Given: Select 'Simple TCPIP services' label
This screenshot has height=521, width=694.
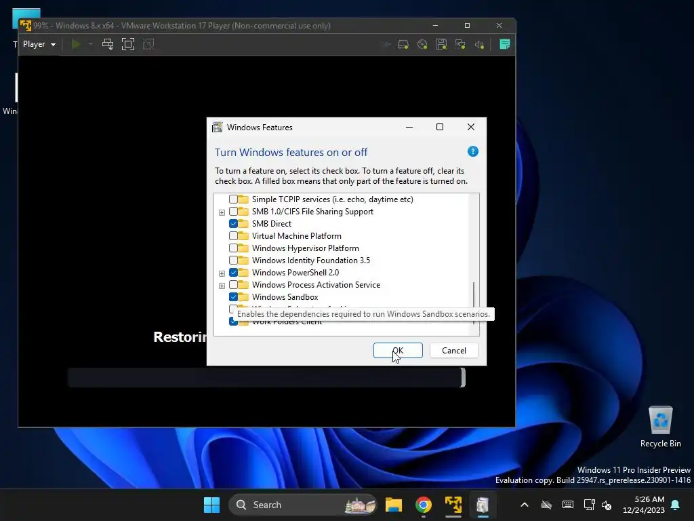Looking at the screenshot, I should (x=332, y=199).
